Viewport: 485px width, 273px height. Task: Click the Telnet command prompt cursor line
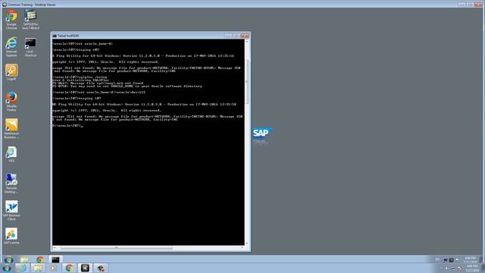67,126
